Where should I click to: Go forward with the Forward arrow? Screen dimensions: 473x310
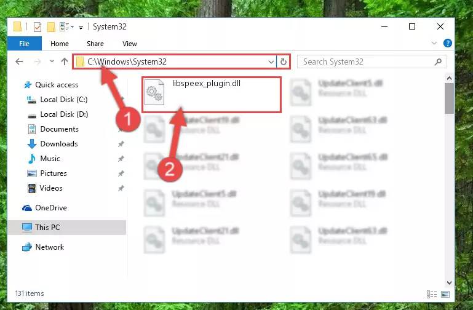point(38,62)
